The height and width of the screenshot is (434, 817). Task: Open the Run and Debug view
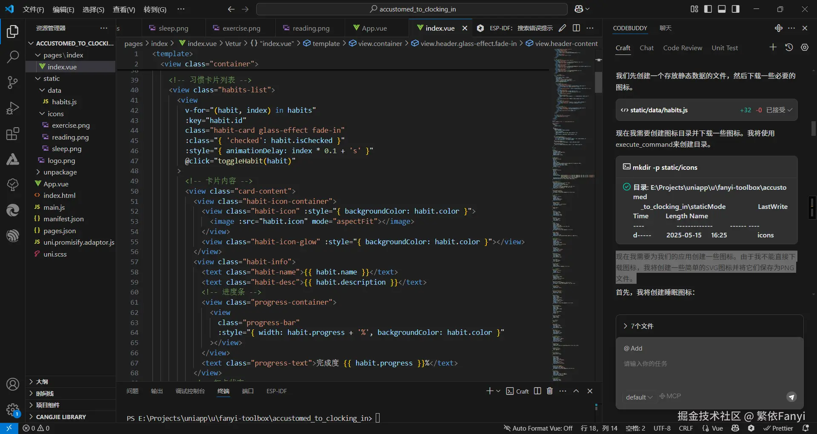pos(13,108)
